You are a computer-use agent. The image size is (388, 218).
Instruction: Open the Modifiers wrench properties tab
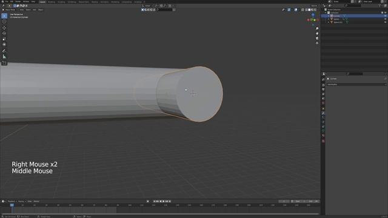(x=323, y=113)
